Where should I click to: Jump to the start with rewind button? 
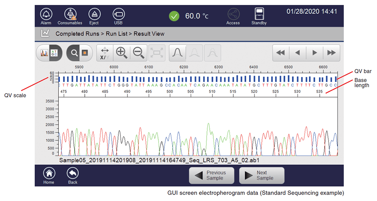[x=280, y=53]
